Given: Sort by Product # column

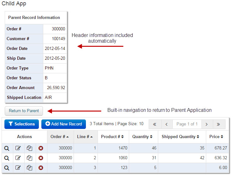Looking at the screenshot, I should [x=112, y=137].
